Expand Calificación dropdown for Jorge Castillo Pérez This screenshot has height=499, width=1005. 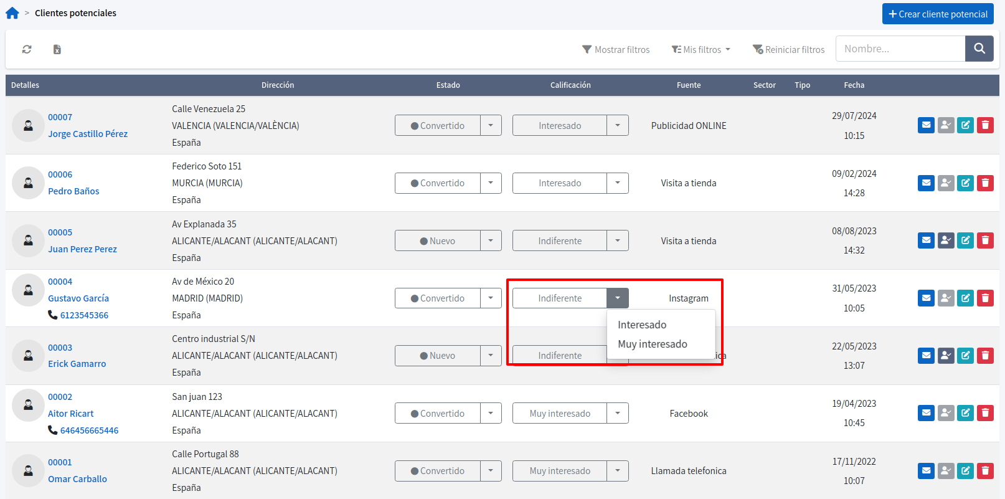click(x=618, y=125)
